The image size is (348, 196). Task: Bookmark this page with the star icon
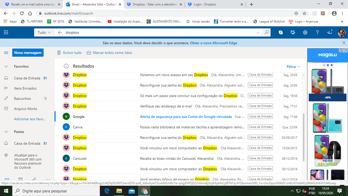pos(304,13)
